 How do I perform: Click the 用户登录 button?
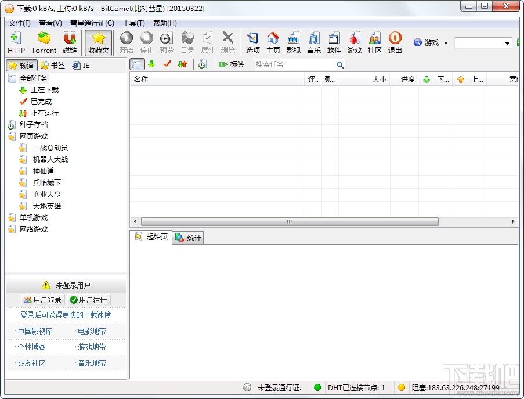[43, 300]
